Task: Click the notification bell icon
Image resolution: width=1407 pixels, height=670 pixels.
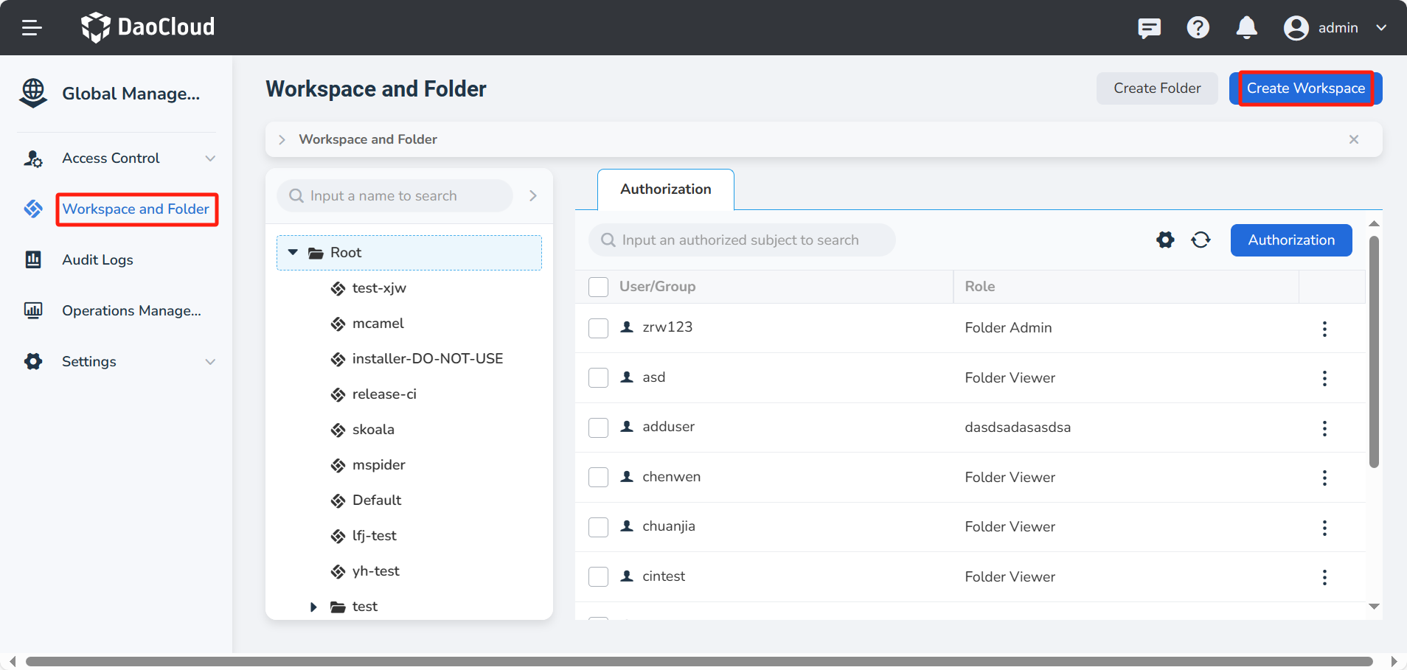Action: (1246, 27)
